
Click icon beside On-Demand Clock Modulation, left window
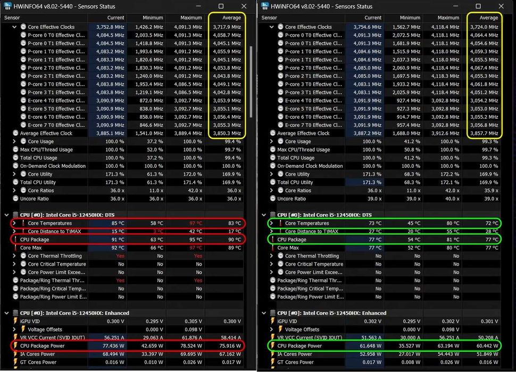coord(15,166)
